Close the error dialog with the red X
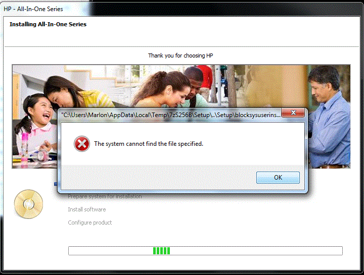 [x=293, y=114]
